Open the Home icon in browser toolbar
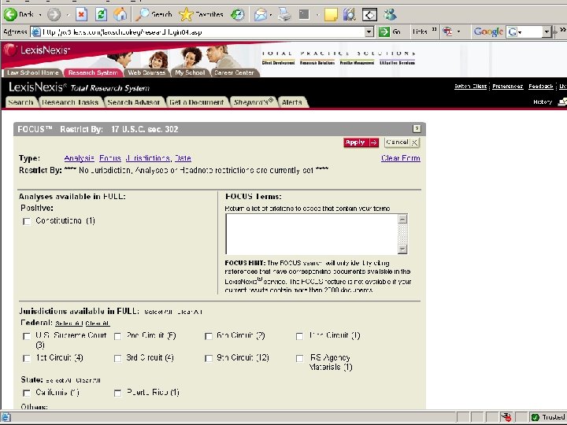Viewport: 567px width, 425px height. coord(120,14)
